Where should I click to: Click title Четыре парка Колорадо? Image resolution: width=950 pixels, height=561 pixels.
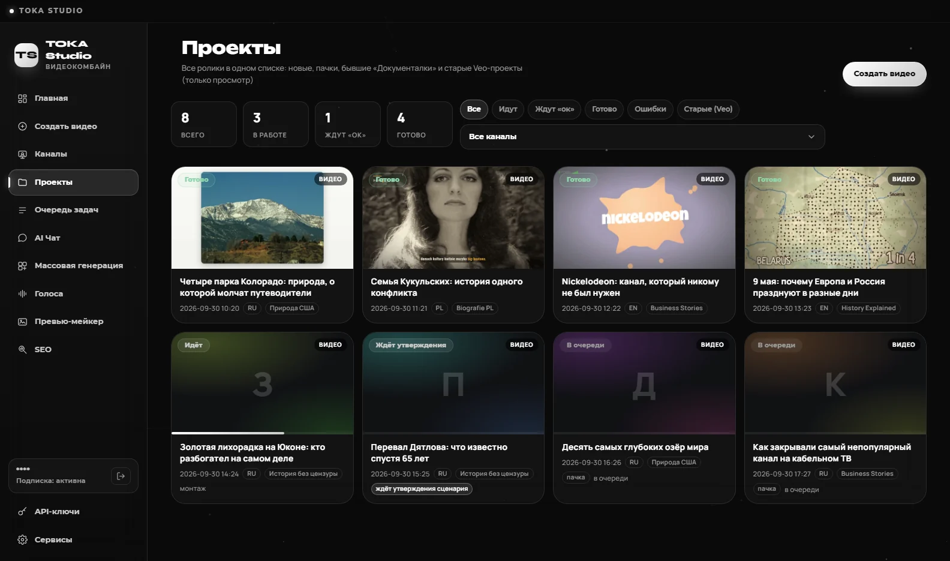click(257, 287)
